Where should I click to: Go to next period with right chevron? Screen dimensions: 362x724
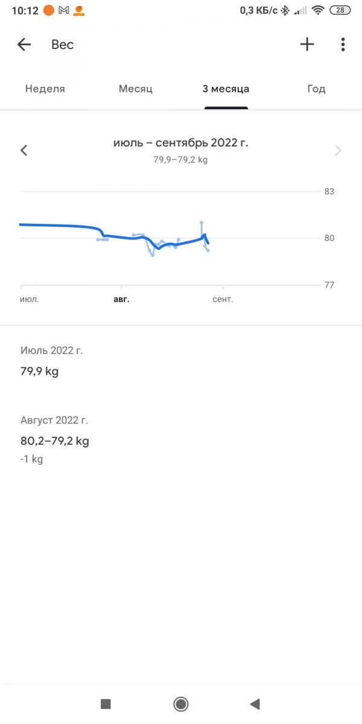[338, 150]
